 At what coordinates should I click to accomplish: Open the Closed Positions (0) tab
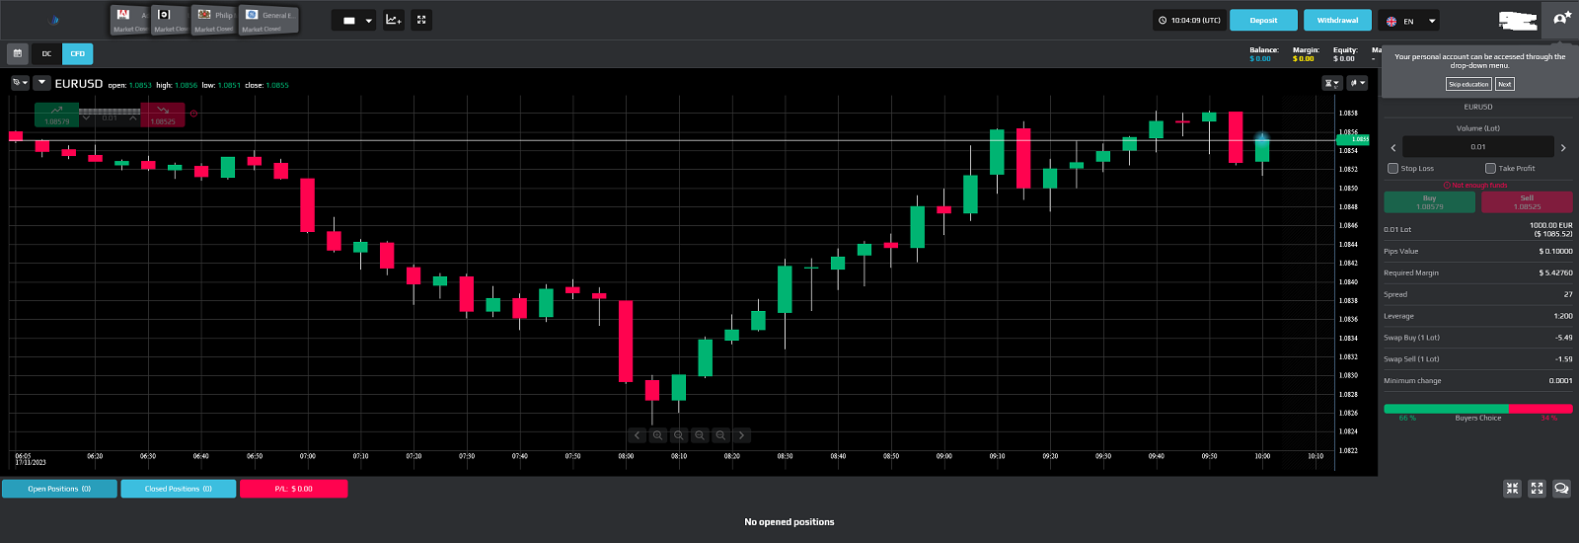179,489
